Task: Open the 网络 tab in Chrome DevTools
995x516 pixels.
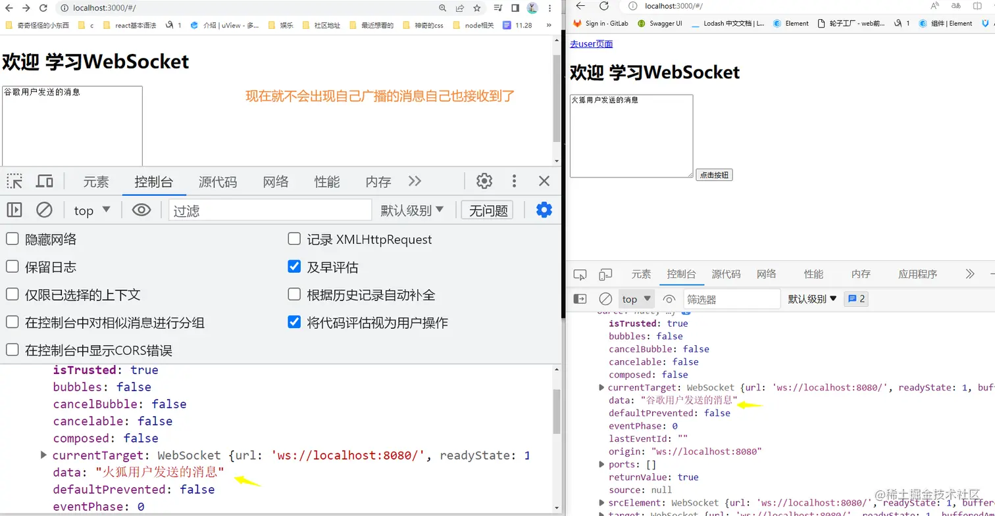Action: pos(276,182)
